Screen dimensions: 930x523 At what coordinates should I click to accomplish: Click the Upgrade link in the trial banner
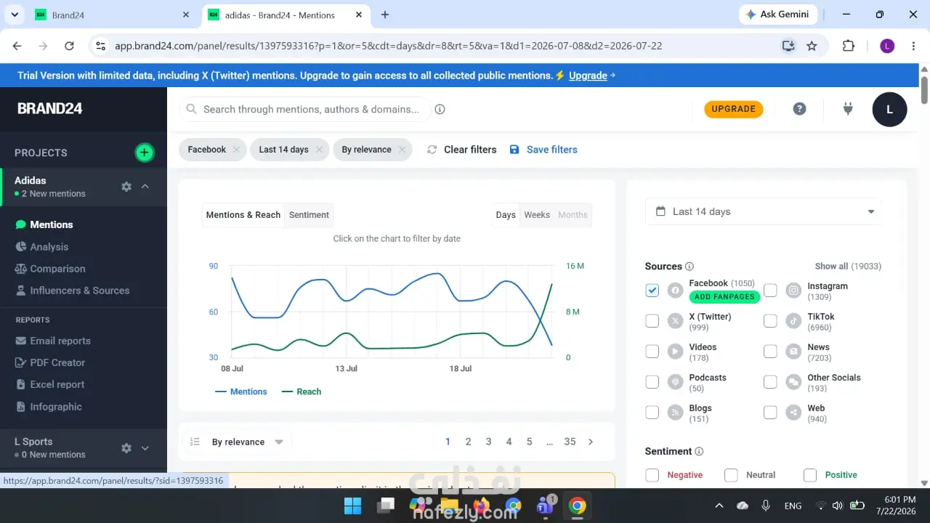pos(588,76)
